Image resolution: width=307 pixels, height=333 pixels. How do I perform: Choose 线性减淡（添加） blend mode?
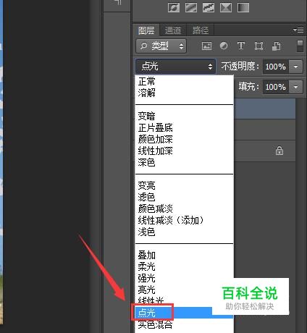[x=184, y=220]
